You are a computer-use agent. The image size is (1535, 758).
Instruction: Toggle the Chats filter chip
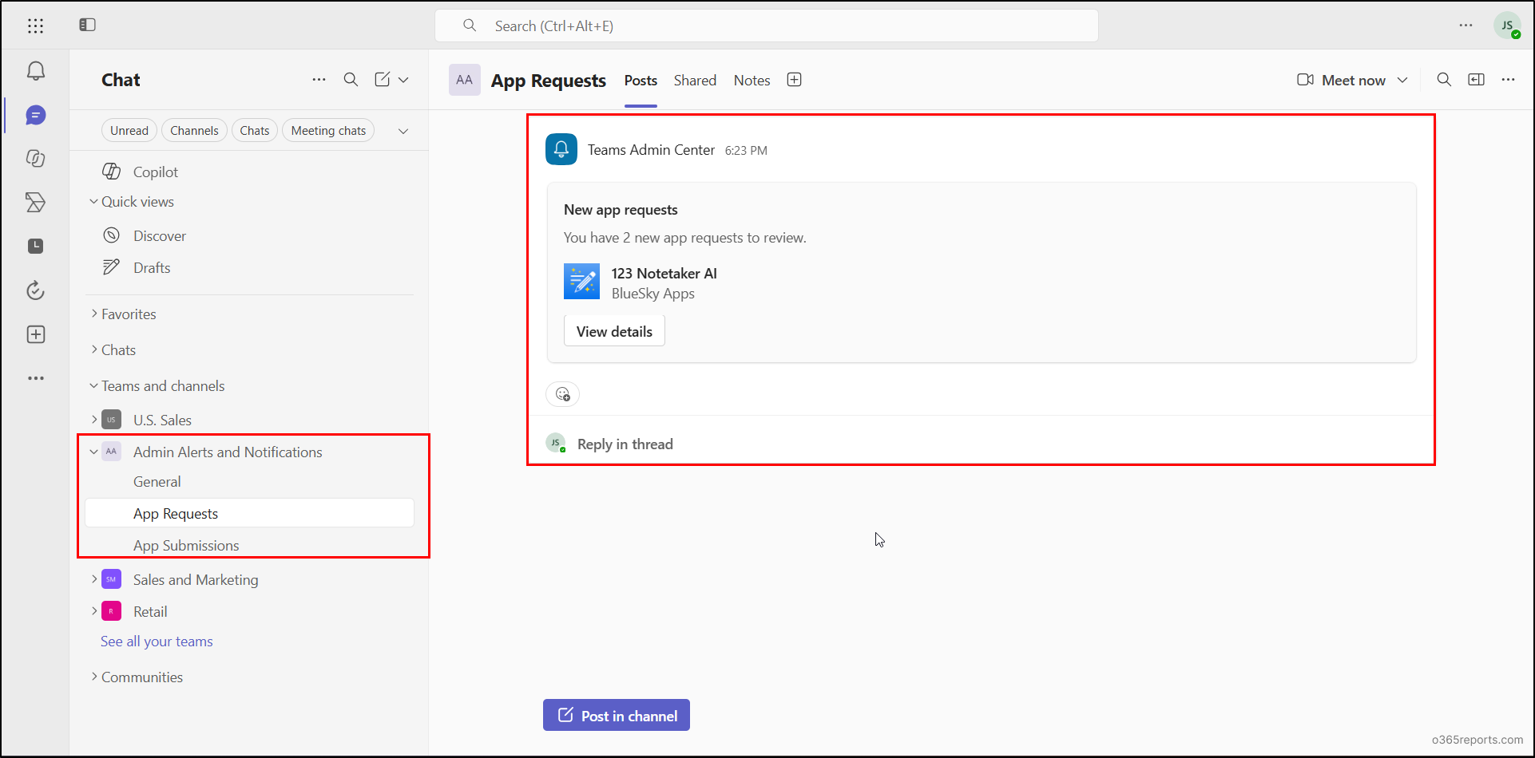point(255,131)
